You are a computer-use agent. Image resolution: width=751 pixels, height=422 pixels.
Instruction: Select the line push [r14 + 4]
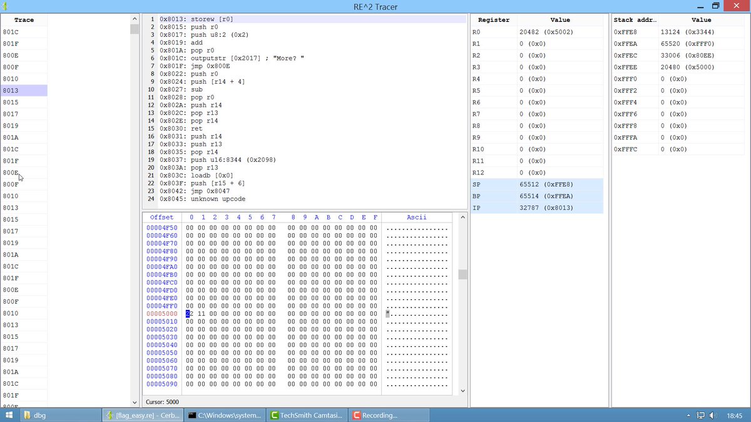point(202,82)
